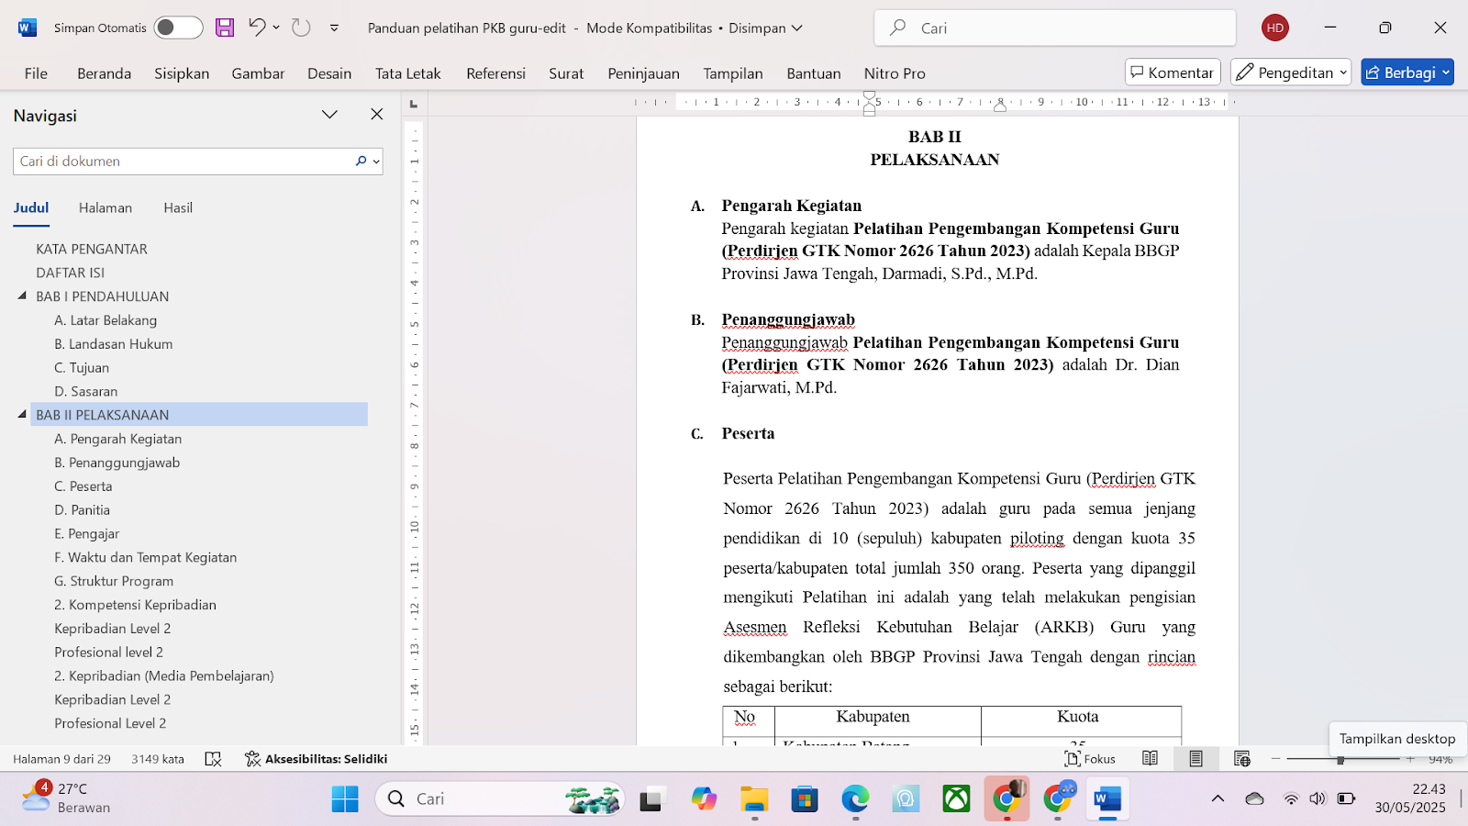Select Print Layout view icon

click(1196, 759)
